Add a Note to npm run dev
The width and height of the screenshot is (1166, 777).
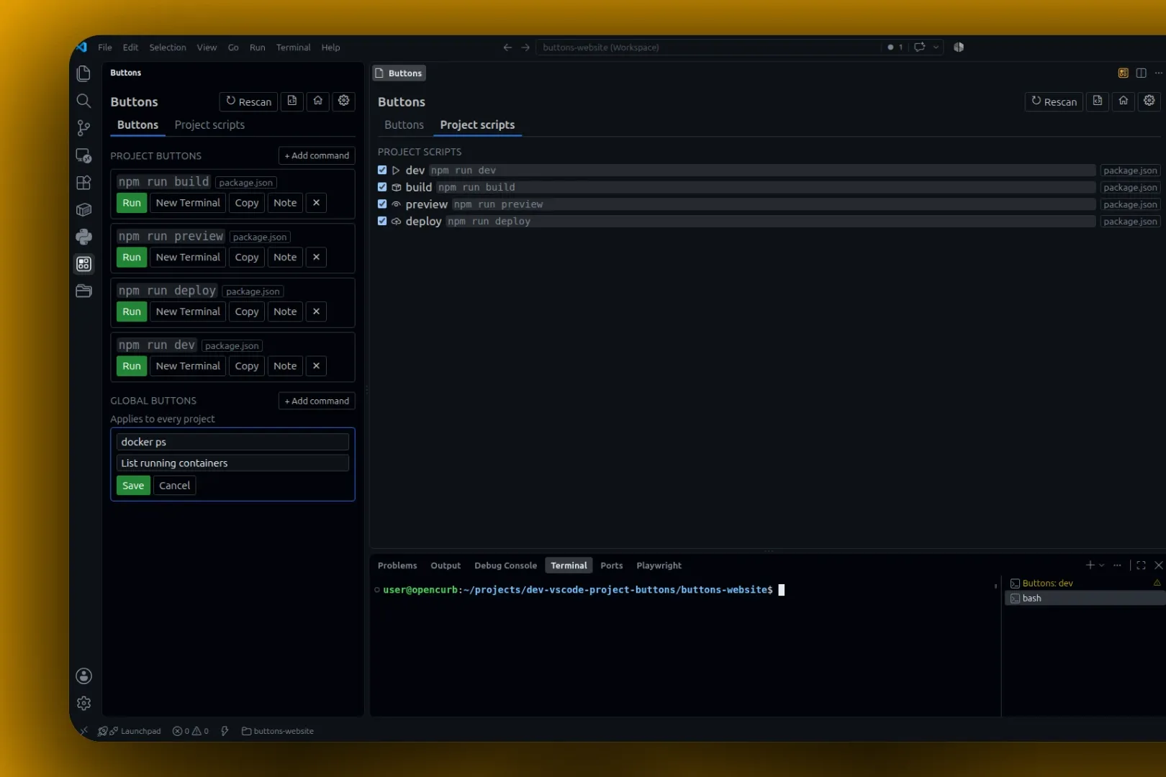285,366
